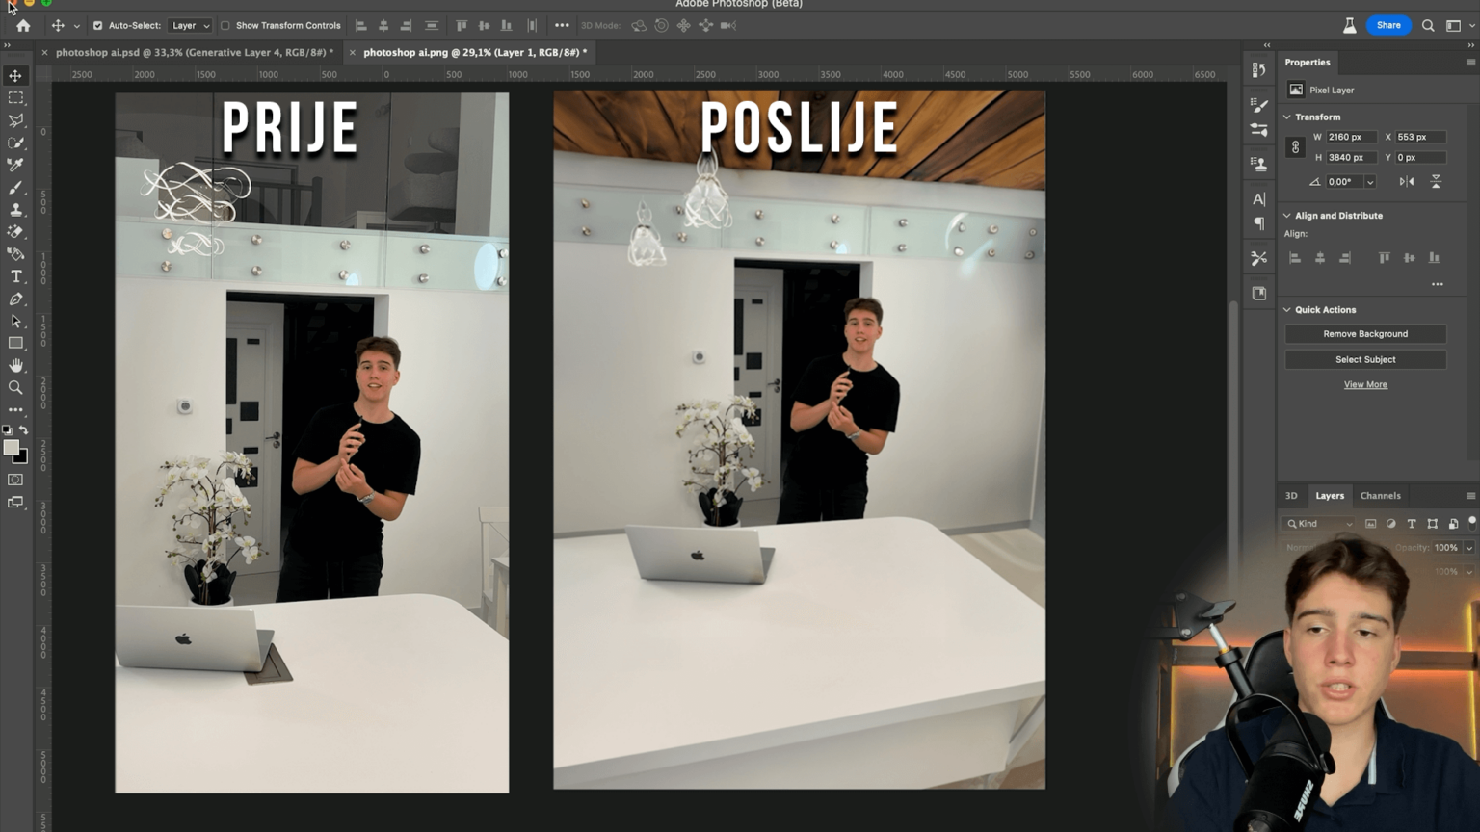Select the Clone Stamp tool

15,209
